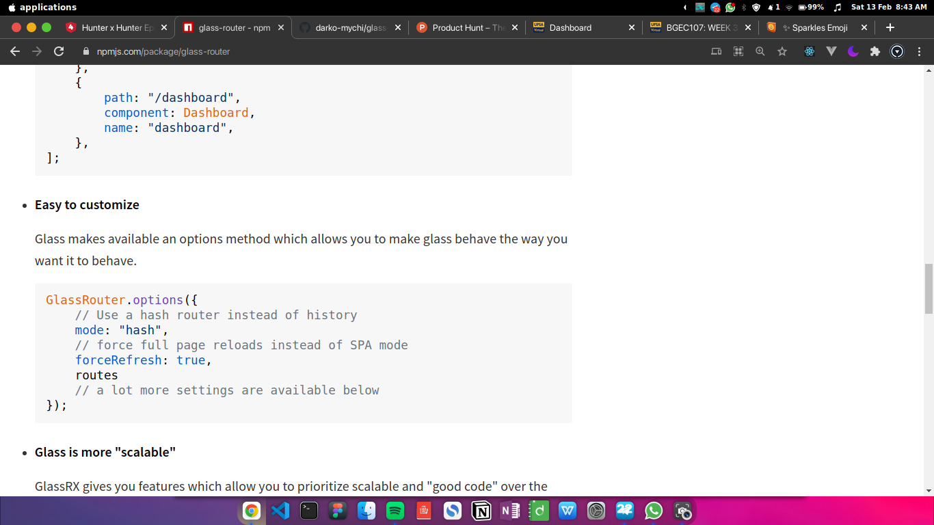Launch WhatsApp from the dock
The image size is (934, 525).
tap(654, 511)
